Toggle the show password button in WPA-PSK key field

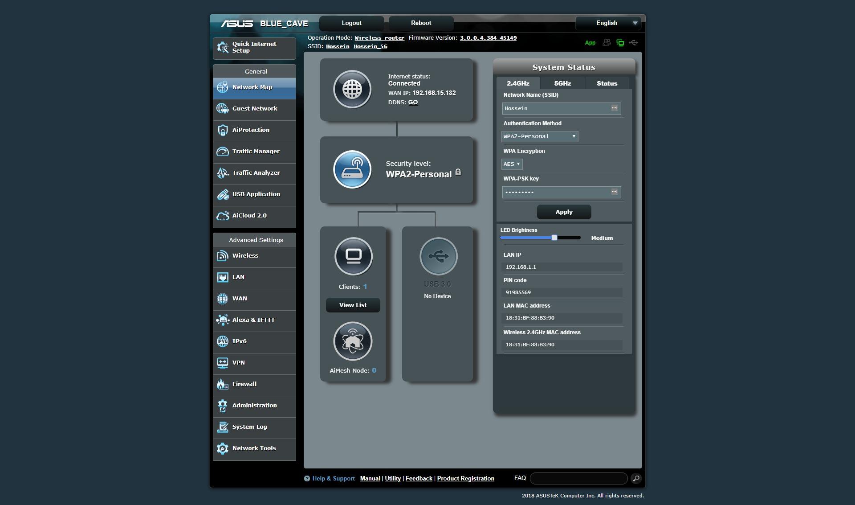(614, 192)
